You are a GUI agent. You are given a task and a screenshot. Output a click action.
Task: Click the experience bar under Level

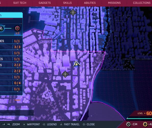(x=139, y=119)
